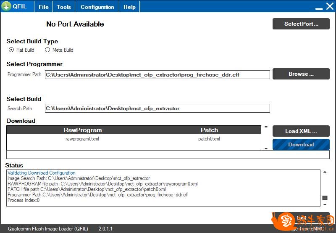Close the QFIL window

click(330, 6)
